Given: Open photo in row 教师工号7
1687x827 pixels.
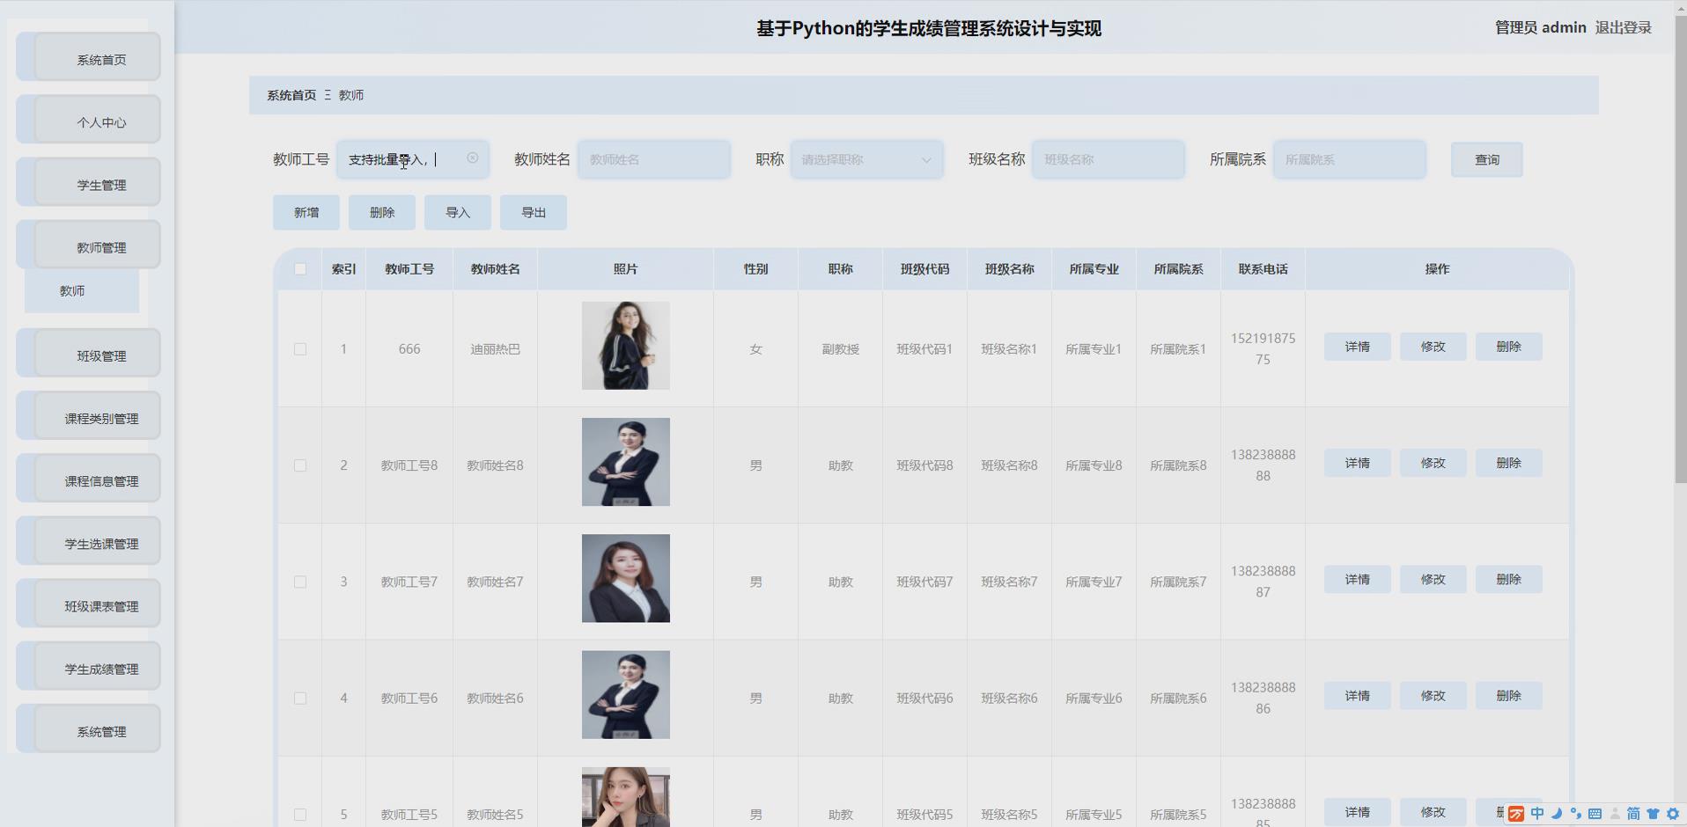Looking at the screenshot, I should (625, 578).
